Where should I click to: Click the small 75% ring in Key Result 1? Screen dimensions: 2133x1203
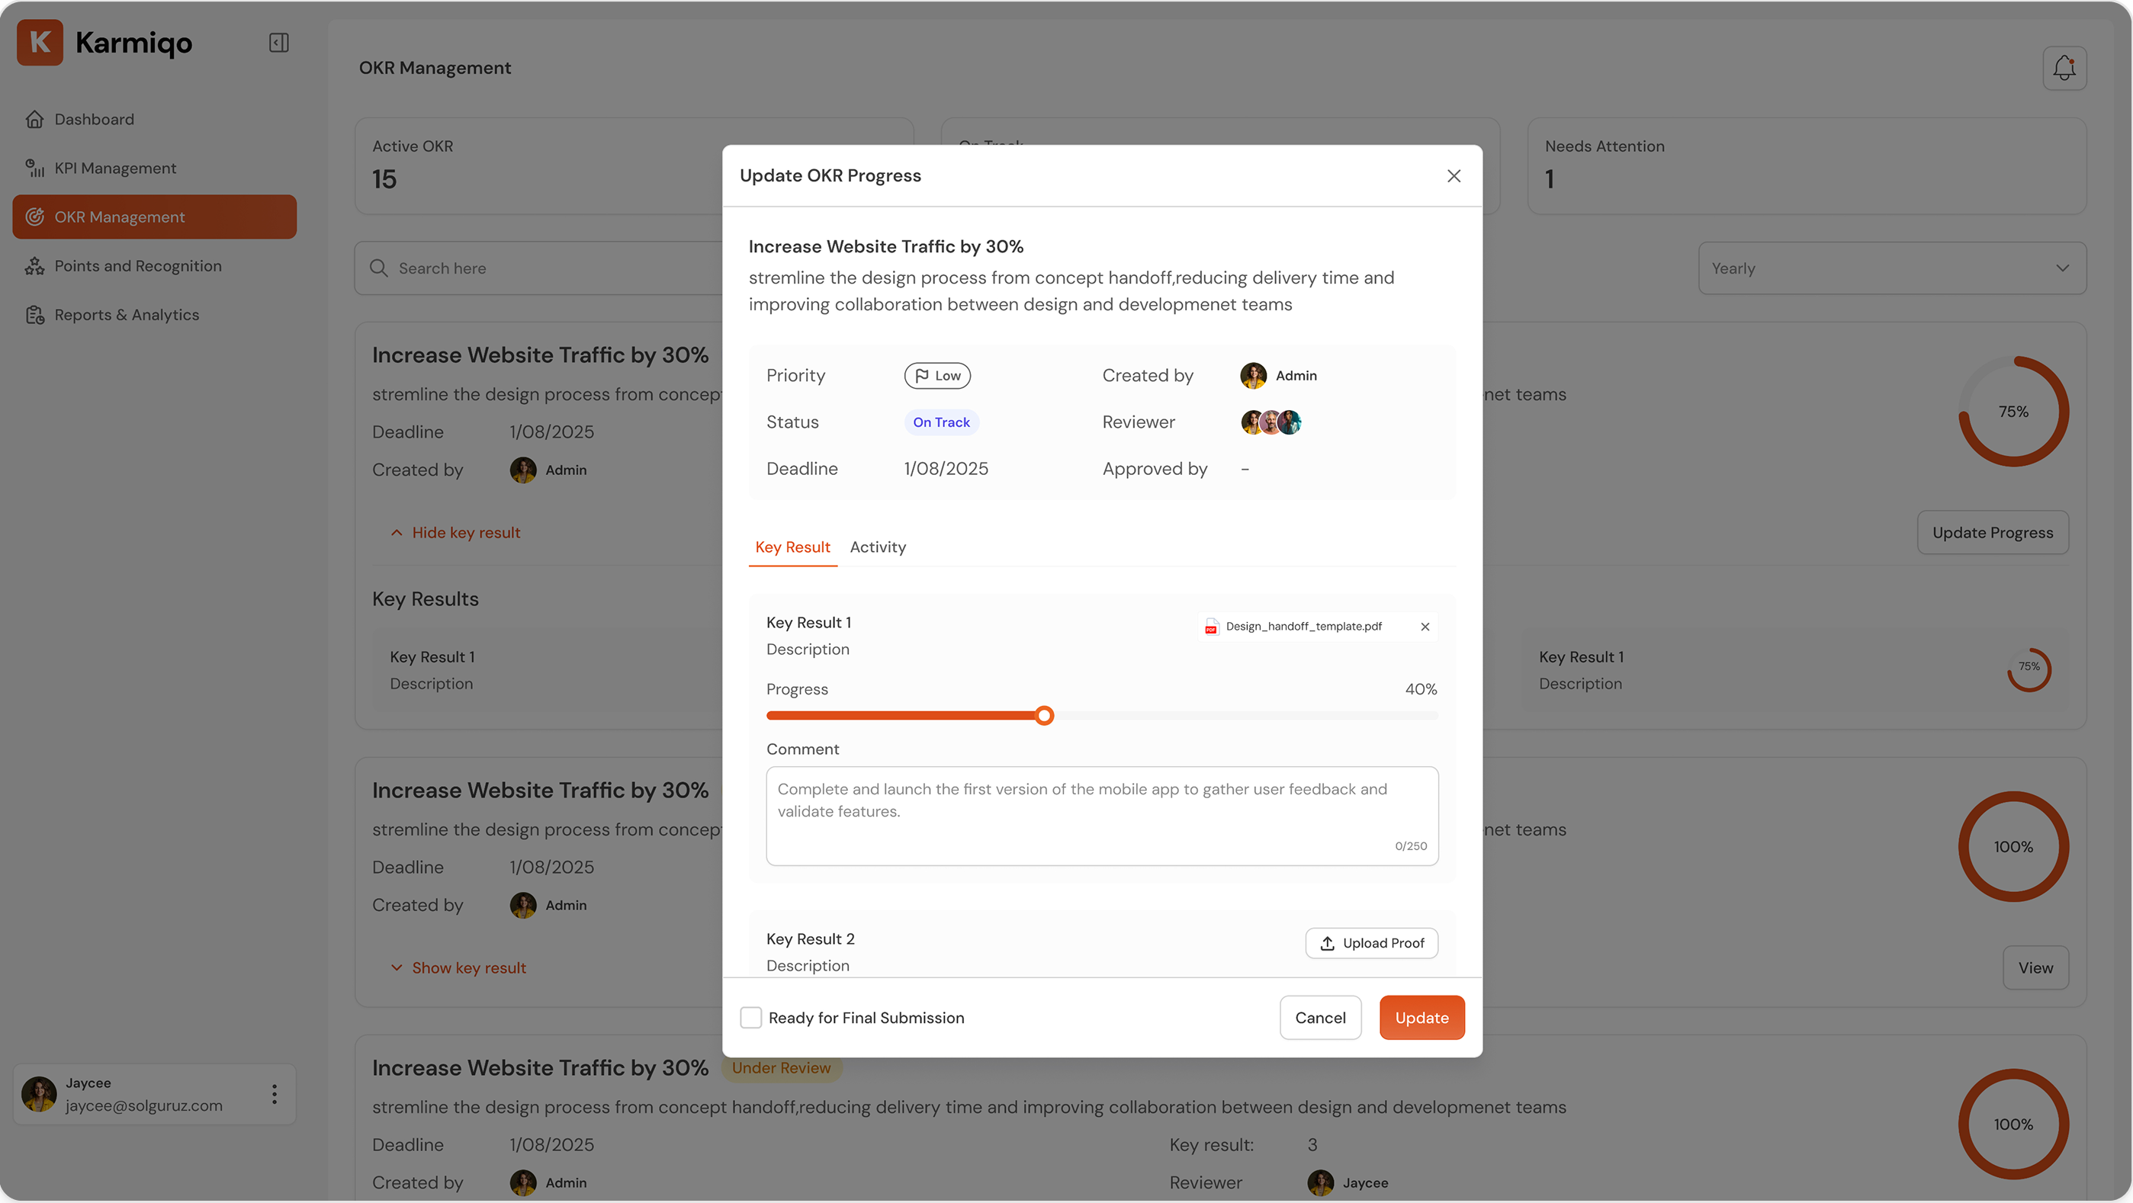[x=2029, y=670]
